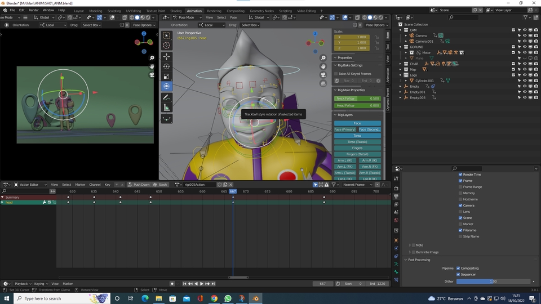Open the Output properties tab icon
The width and height of the screenshot is (541, 304).
point(396,196)
